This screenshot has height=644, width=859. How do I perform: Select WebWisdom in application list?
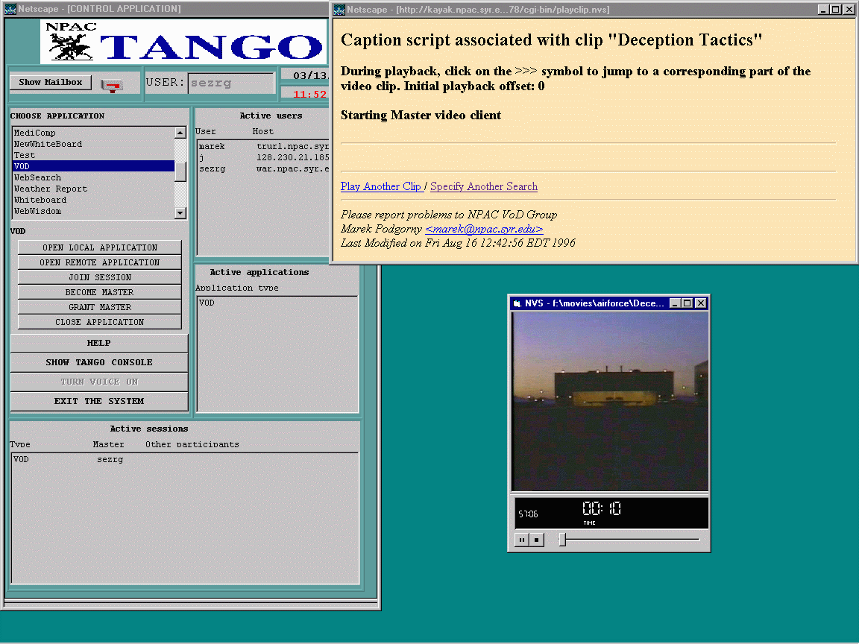[x=93, y=211]
